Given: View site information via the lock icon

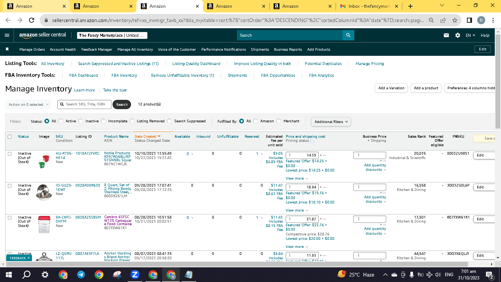Looking at the screenshot, I should 46,21.
